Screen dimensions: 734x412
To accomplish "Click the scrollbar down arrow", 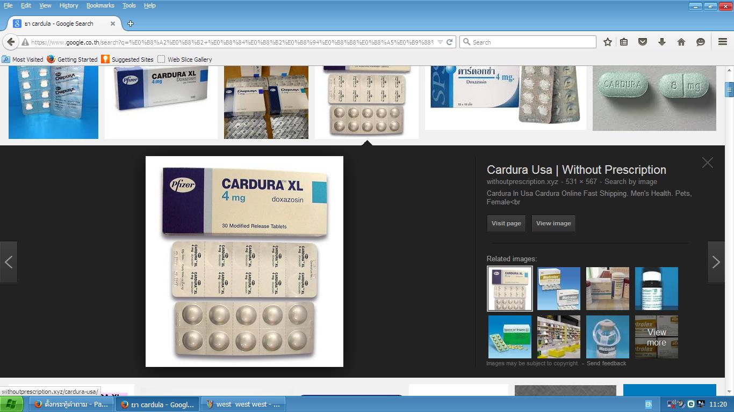I will coord(729,392).
